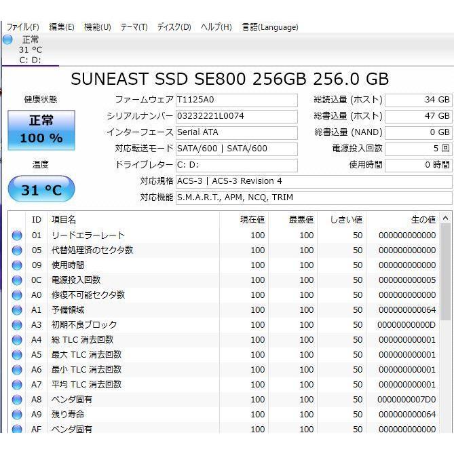This screenshot has height=454, width=454.
Task: Click the standard field ACS-3 Revision 4
Action: pos(314,181)
